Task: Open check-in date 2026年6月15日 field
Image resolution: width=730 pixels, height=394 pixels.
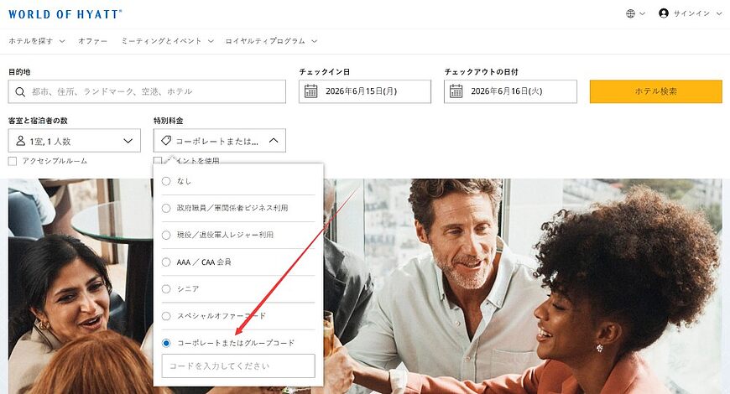Action: (x=365, y=91)
